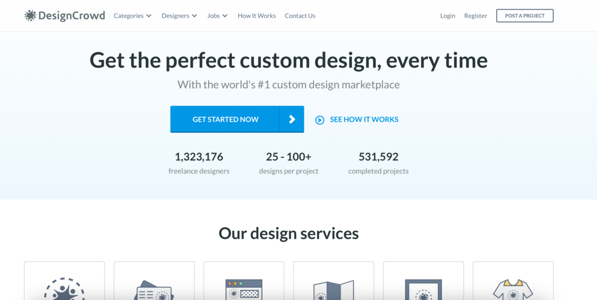
Task: Click the Get Started Now button
Action: 225,119
